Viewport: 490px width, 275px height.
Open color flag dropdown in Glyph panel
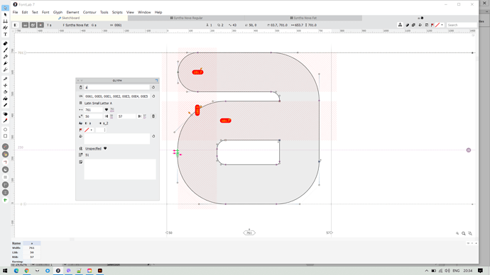(x=91, y=130)
